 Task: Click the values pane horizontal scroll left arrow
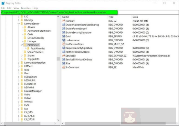point(63,123)
